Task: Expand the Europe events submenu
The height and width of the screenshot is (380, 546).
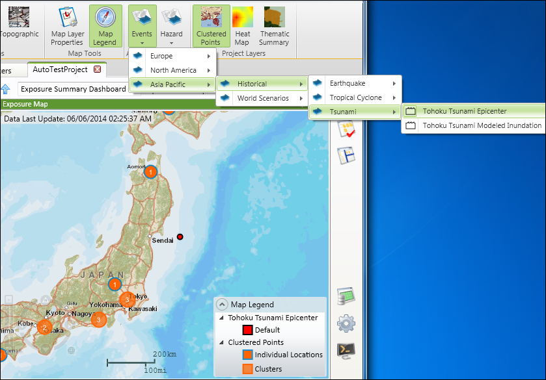Action: tap(172, 56)
